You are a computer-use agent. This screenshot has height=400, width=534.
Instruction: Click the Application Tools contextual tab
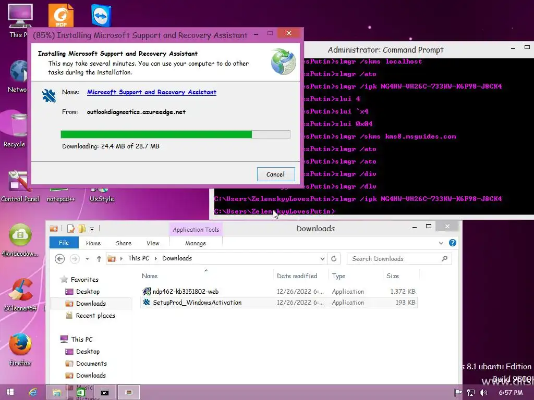click(x=196, y=230)
